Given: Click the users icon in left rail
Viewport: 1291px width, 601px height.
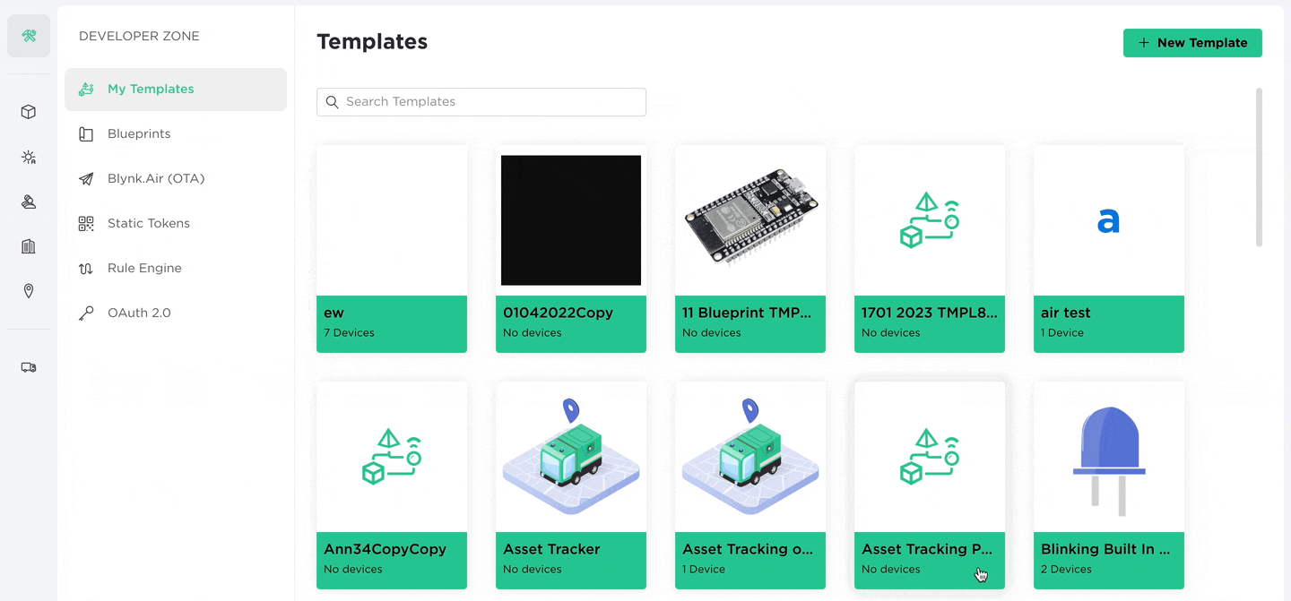Looking at the screenshot, I should 29,202.
